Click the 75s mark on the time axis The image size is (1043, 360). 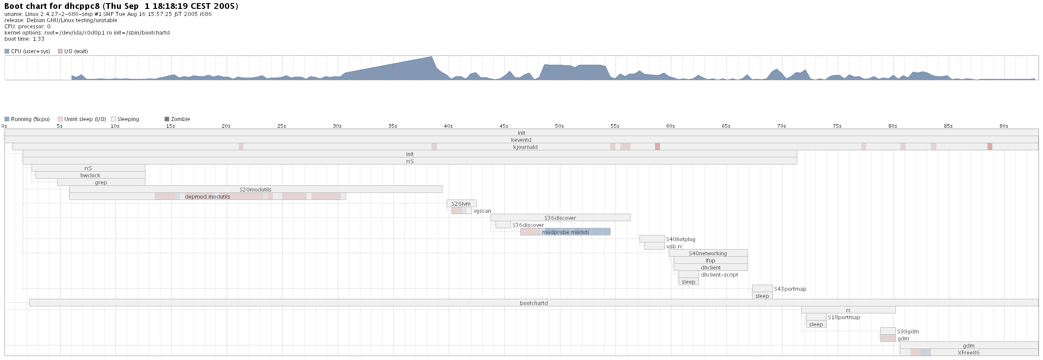click(837, 126)
